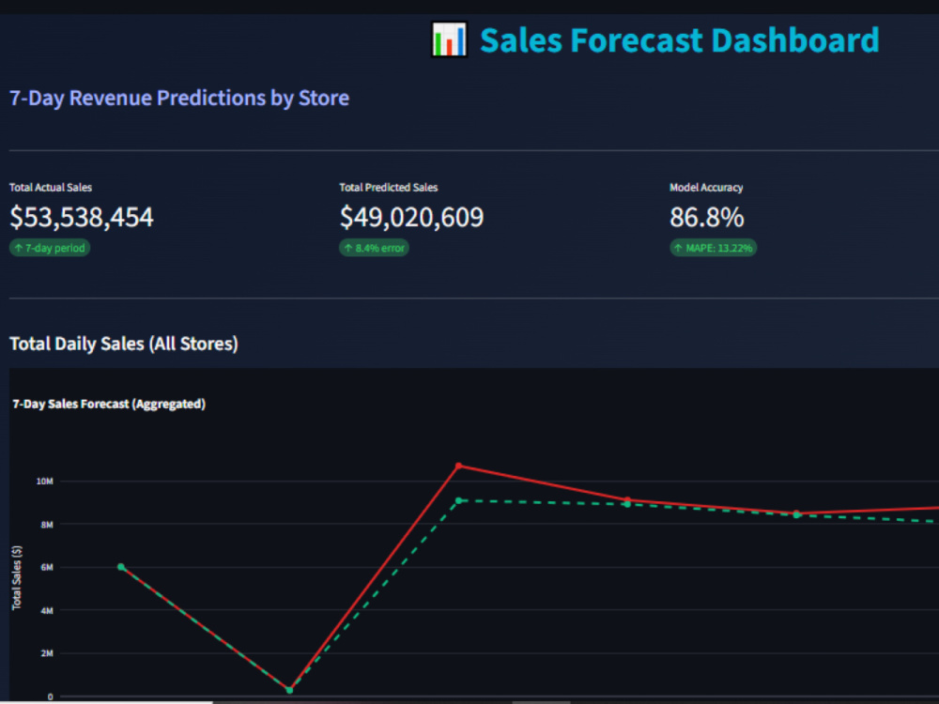Click the Total Daily Sales (All Stores) heading

point(124,344)
